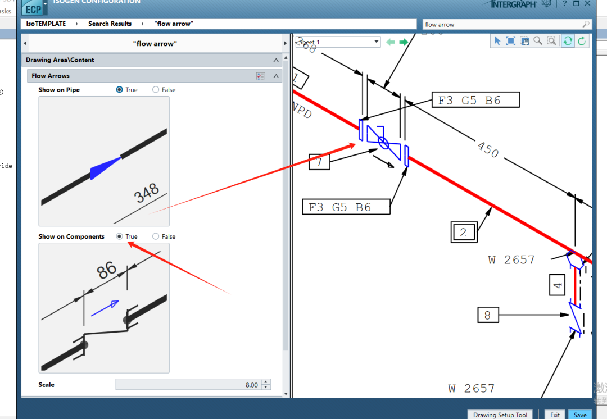Set Show on Components to True
Image resolution: width=607 pixels, height=419 pixels.
point(119,236)
